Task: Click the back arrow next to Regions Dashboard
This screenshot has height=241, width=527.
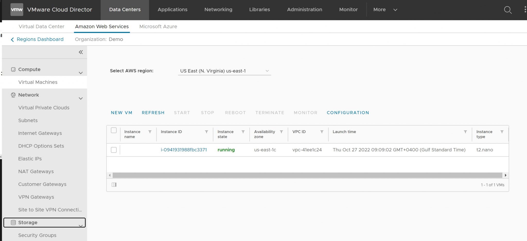Action: (x=12, y=39)
